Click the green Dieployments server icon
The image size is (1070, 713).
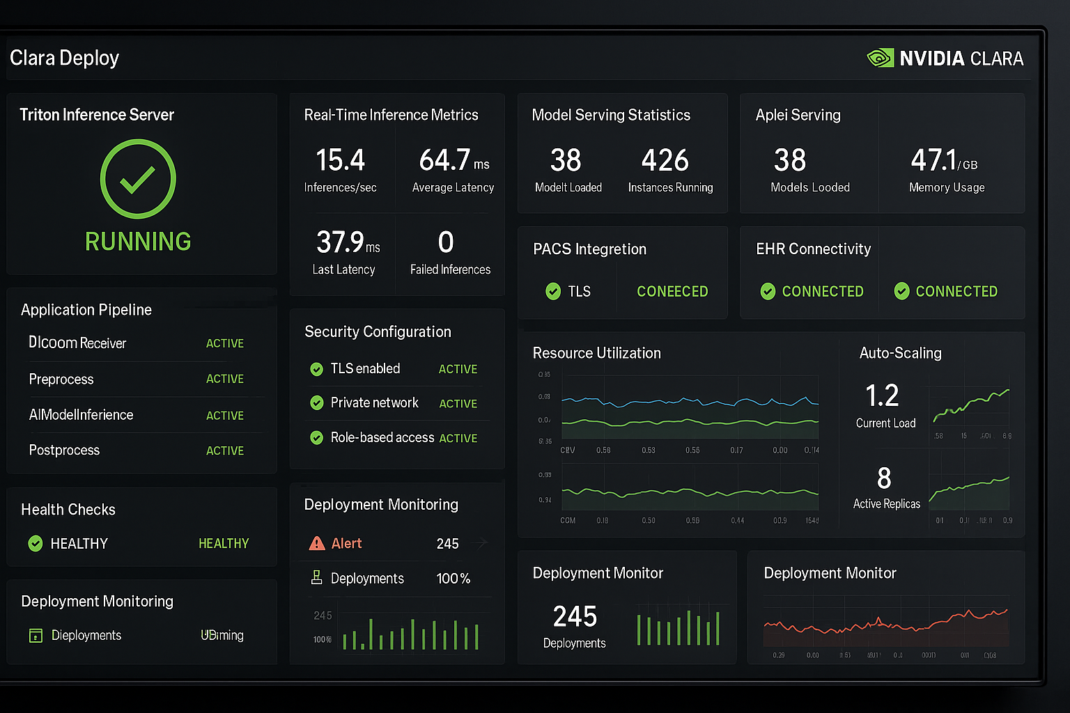click(x=35, y=635)
